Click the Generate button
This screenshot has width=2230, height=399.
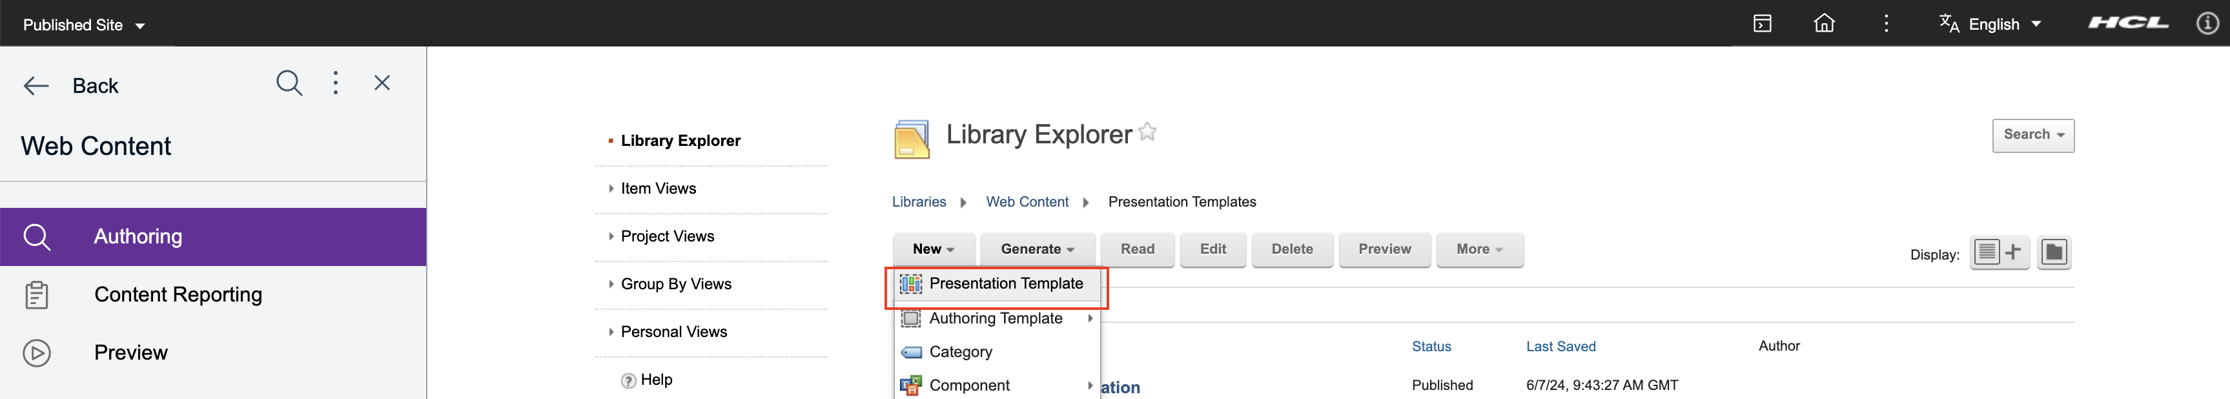tap(1036, 249)
